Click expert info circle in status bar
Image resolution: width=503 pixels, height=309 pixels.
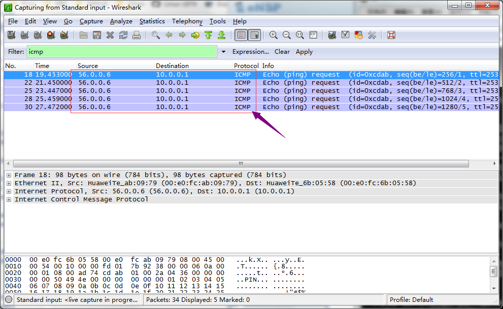pyautogui.click(x=9, y=300)
